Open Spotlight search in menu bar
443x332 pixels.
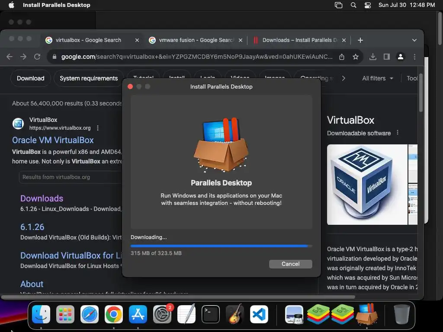point(353,5)
